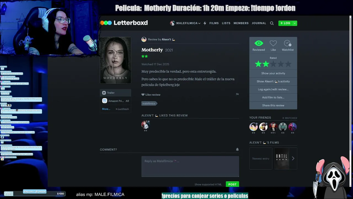Image resolution: width=353 pixels, height=199 pixels.
Task: Click the Letterboxd logo
Action: [124, 23]
